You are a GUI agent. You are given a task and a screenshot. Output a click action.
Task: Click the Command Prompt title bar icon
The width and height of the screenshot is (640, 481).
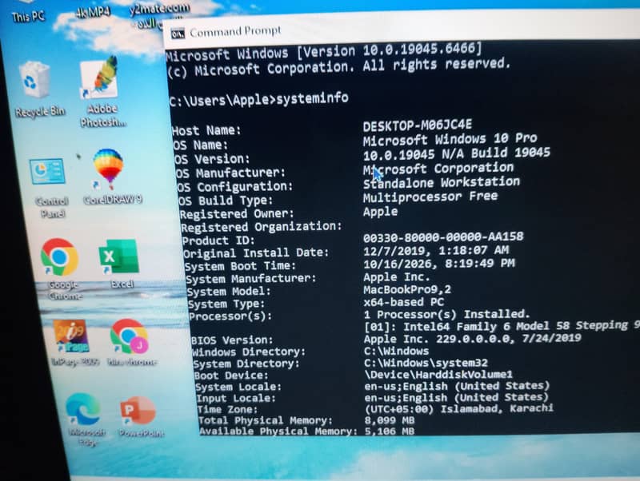178,34
